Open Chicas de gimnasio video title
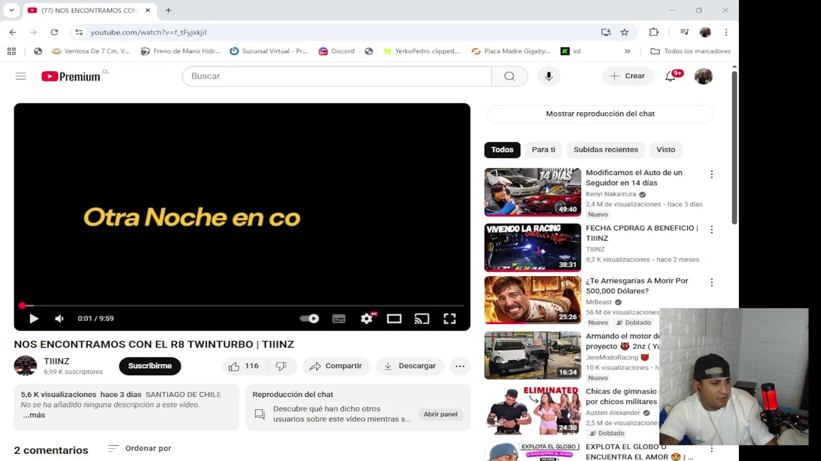 pyautogui.click(x=622, y=396)
